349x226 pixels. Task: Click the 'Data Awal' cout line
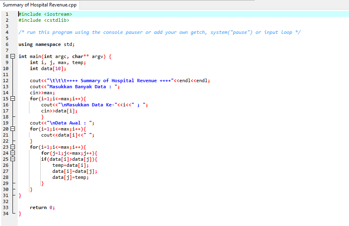point(62,123)
